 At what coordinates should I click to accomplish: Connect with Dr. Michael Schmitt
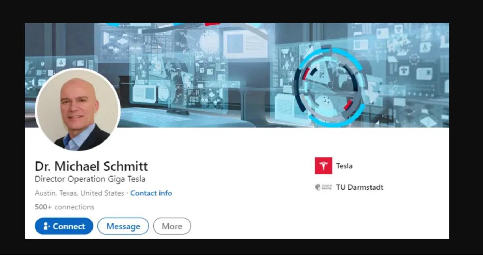coord(64,226)
